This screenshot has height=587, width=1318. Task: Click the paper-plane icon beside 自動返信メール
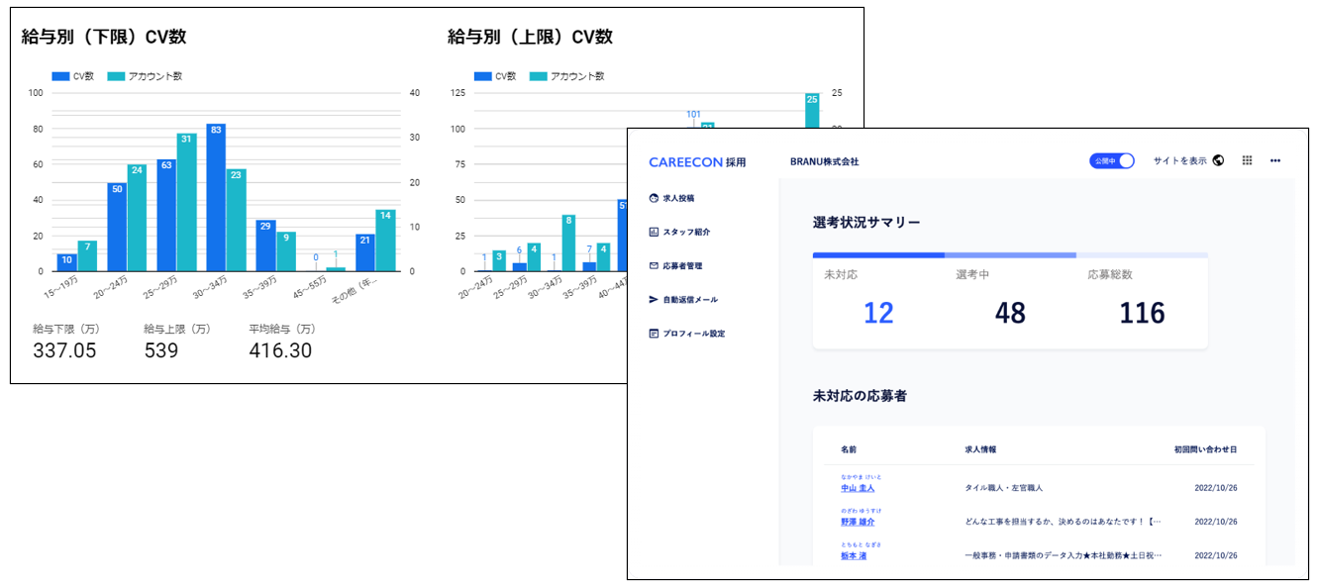pos(654,299)
